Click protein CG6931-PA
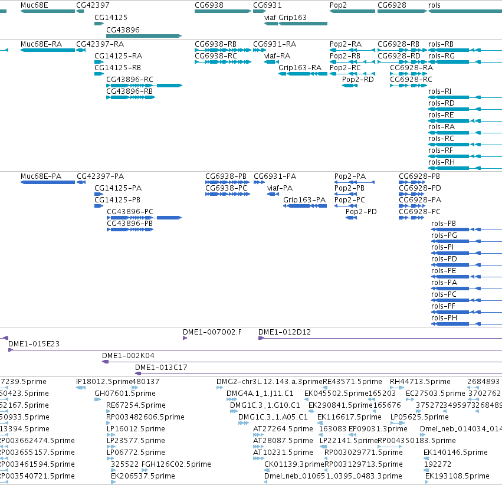 (x=275, y=176)
